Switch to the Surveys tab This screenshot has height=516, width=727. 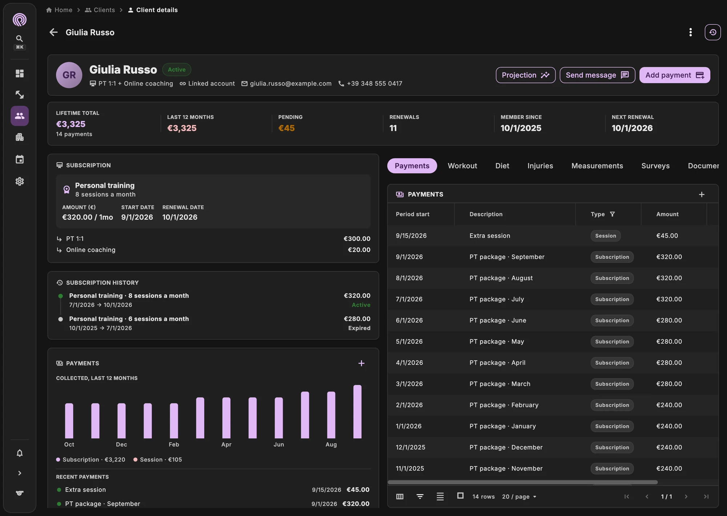[x=655, y=166]
